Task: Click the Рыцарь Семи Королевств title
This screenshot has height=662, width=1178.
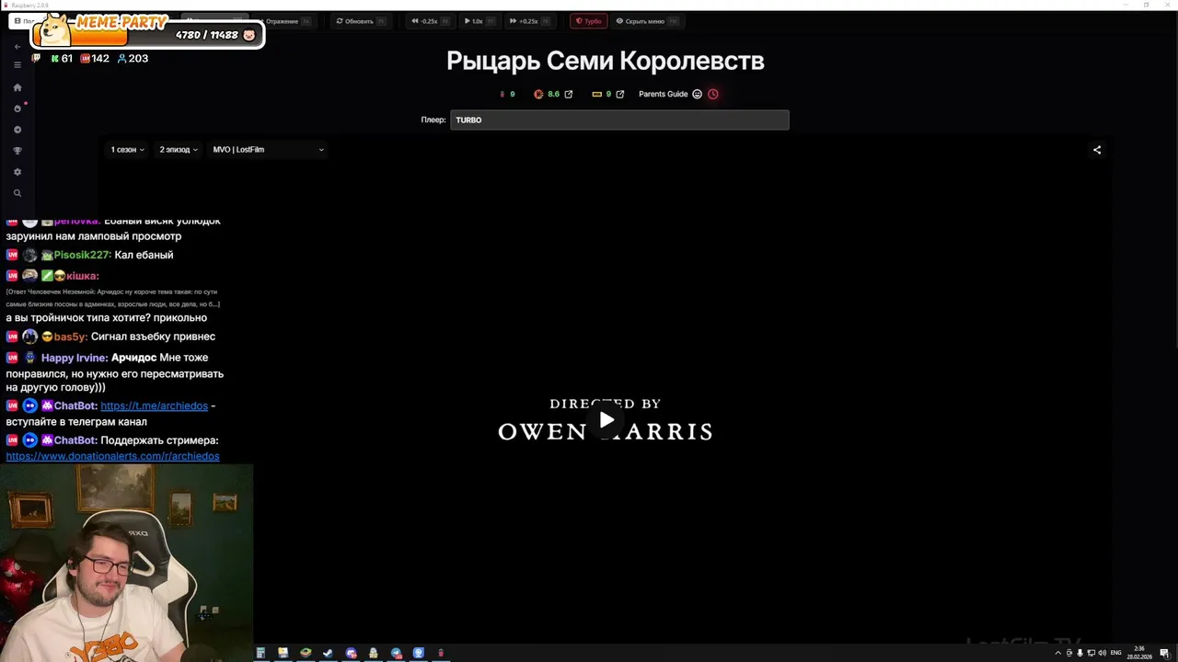Action: coord(605,61)
